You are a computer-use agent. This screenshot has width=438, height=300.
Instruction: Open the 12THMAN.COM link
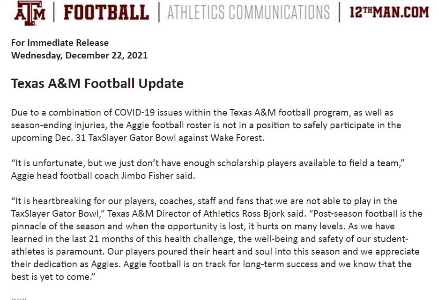pyautogui.click(x=389, y=12)
